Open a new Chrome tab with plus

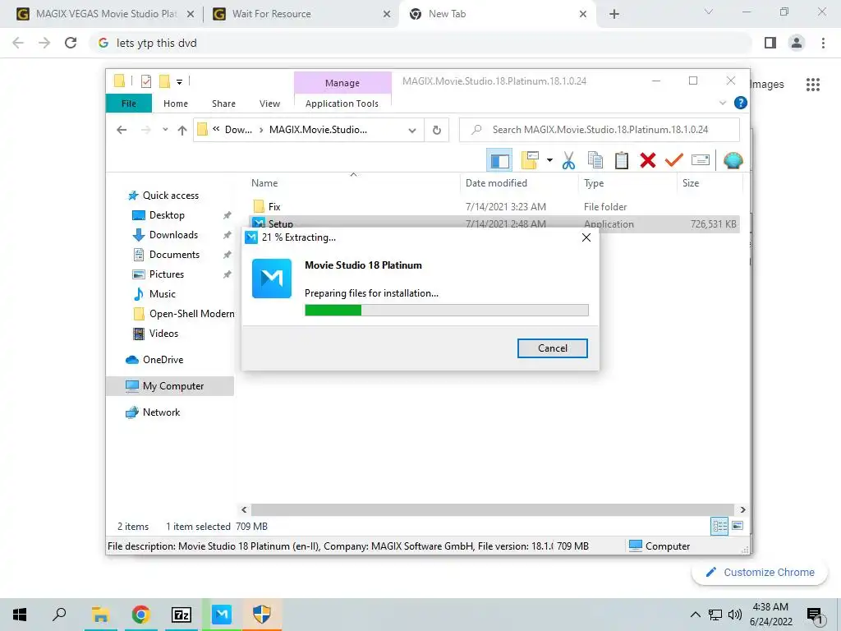pos(614,14)
